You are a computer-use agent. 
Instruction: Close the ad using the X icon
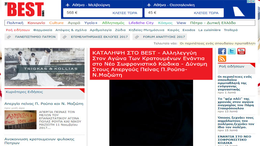pos(253,2)
